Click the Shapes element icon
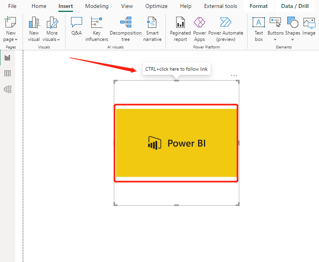The height and width of the screenshot is (262, 319). [292, 22]
